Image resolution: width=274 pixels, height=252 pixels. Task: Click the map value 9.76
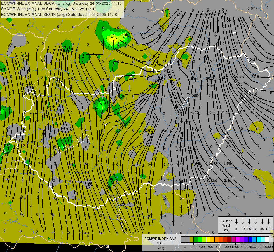(x=240, y=77)
